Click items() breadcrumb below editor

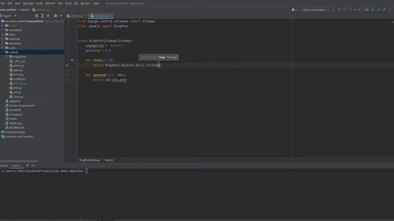(109, 160)
